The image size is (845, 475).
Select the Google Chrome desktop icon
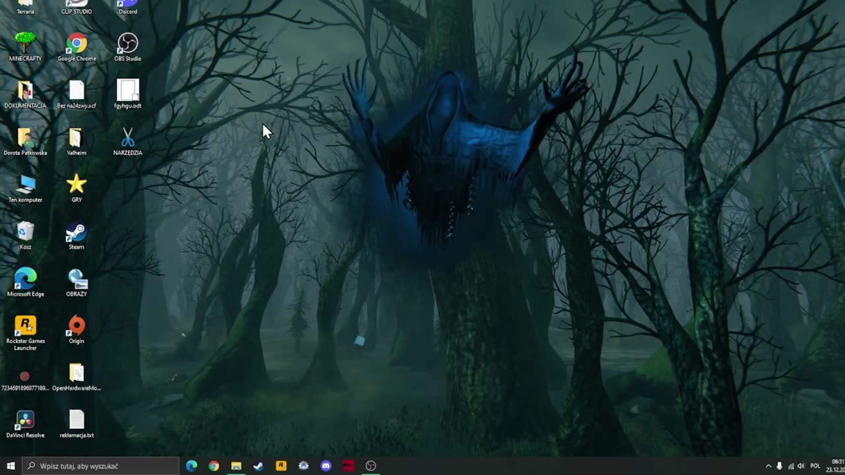(x=77, y=47)
